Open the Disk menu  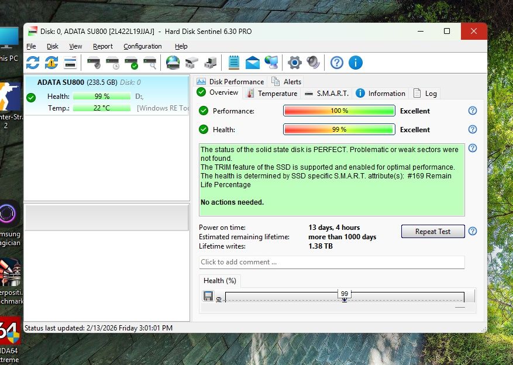[x=52, y=46]
